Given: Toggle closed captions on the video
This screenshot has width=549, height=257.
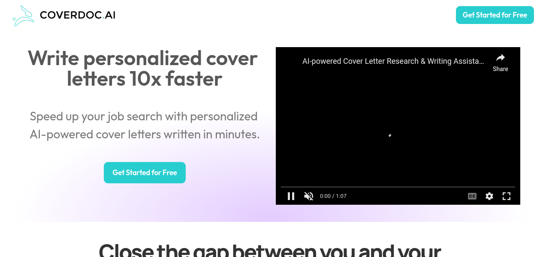Looking at the screenshot, I should [472, 196].
